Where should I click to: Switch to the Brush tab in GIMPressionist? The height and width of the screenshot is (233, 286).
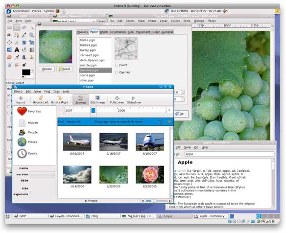point(104,32)
